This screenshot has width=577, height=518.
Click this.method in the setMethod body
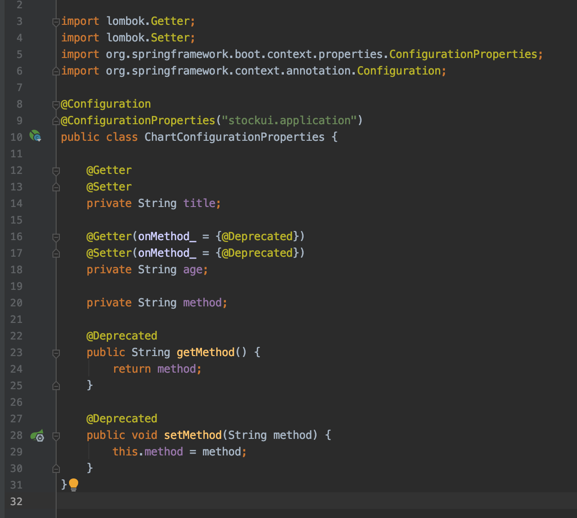[x=147, y=451]
